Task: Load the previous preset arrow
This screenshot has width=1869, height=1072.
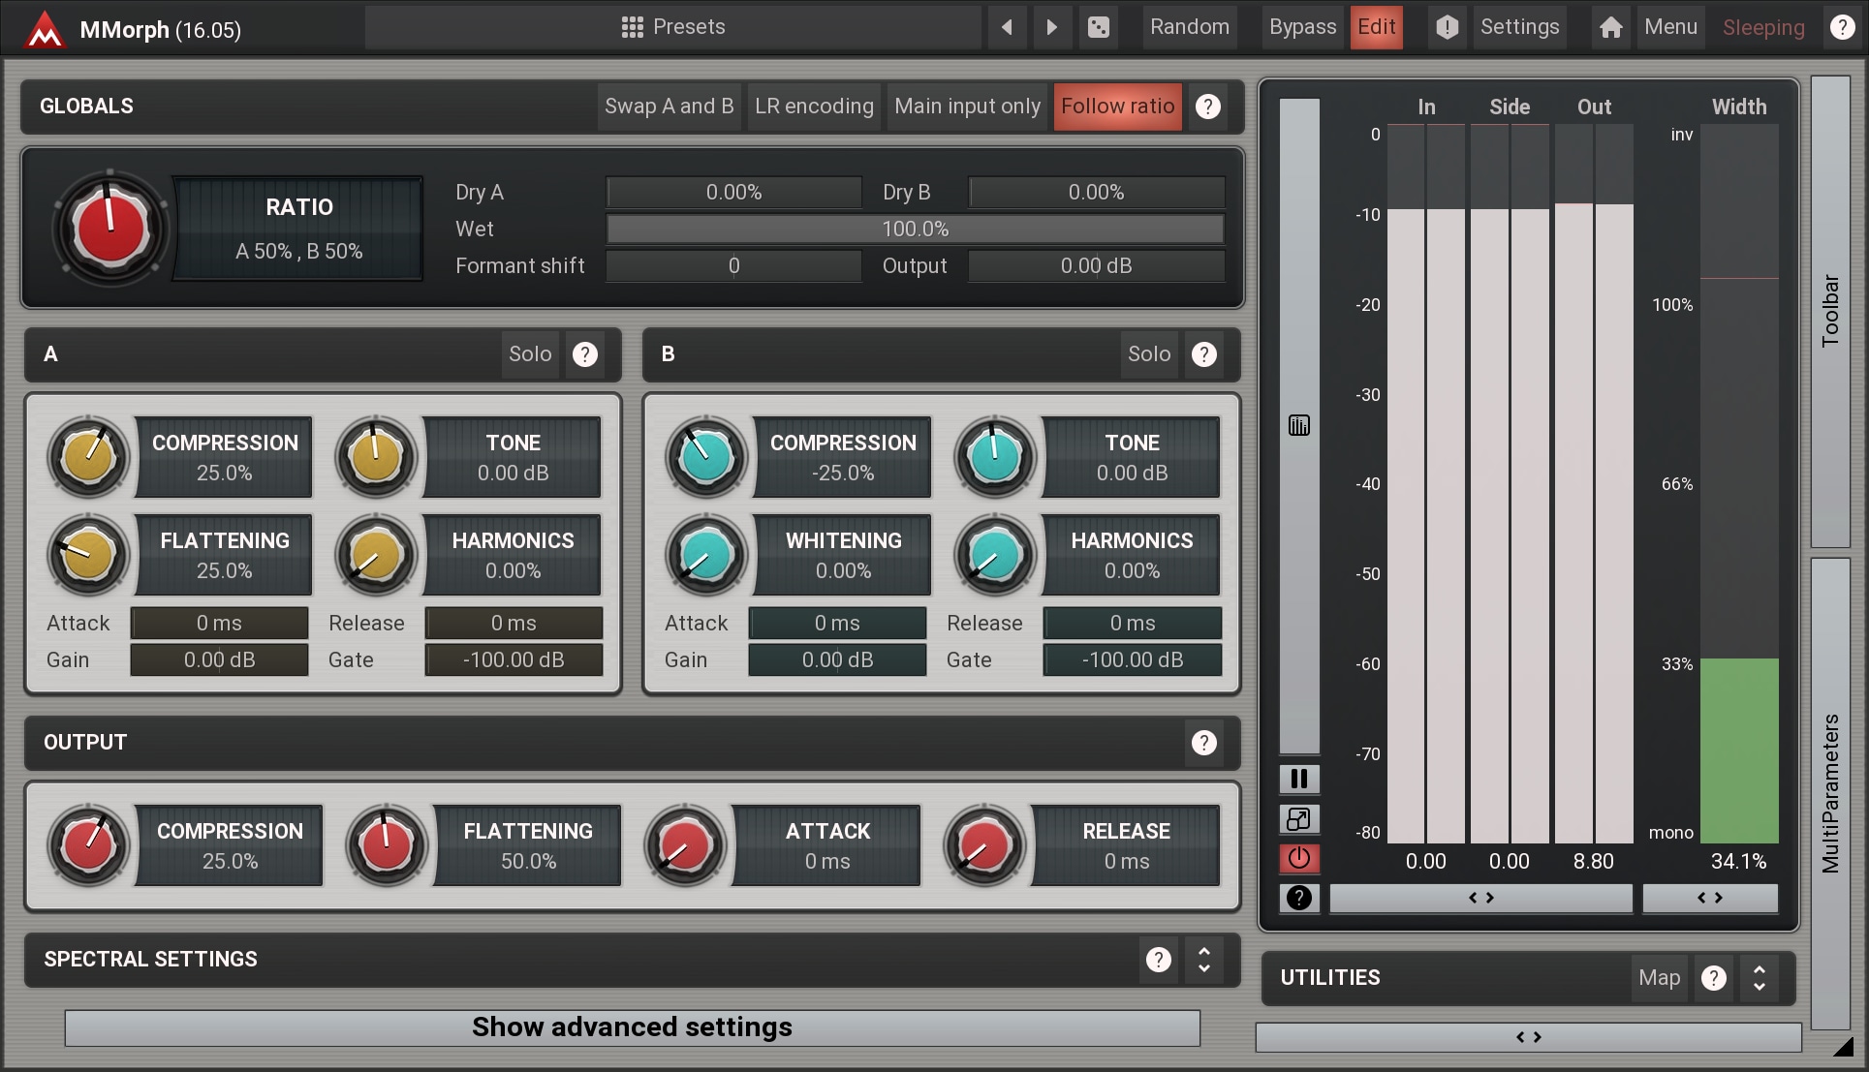Action: (1007, 27)
